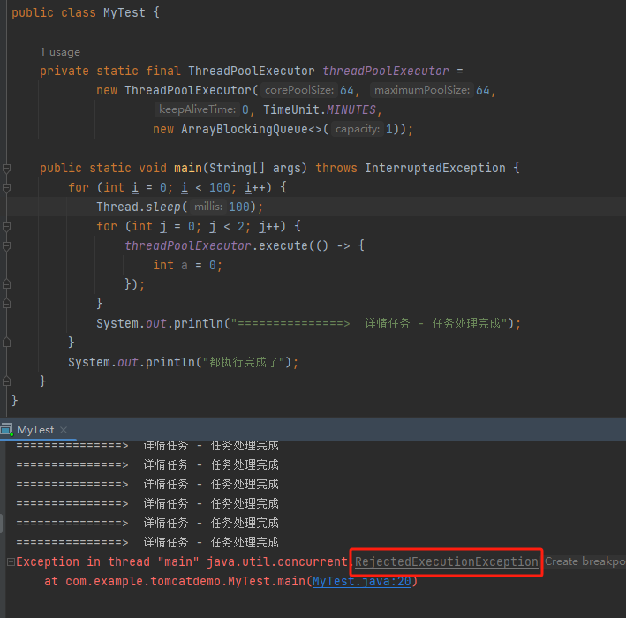Collapse the outer for-i loop fold

coord(6,188)
